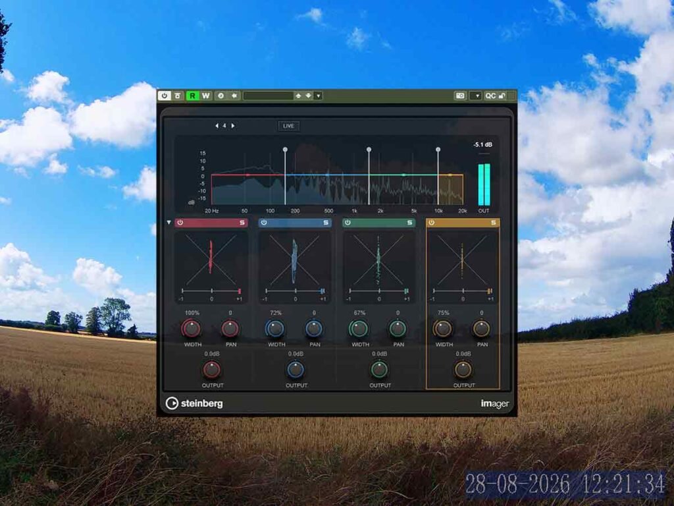Toggle the plugin activate power button
674x506 pixels.
point(164,96)
